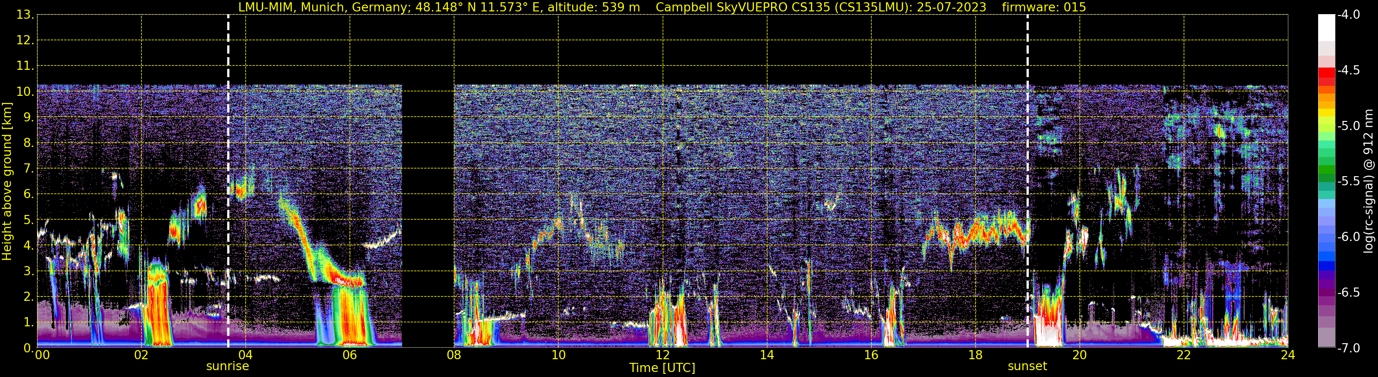
Task: Click the '24' time tick label
Action: click(x=1288, y=355)
